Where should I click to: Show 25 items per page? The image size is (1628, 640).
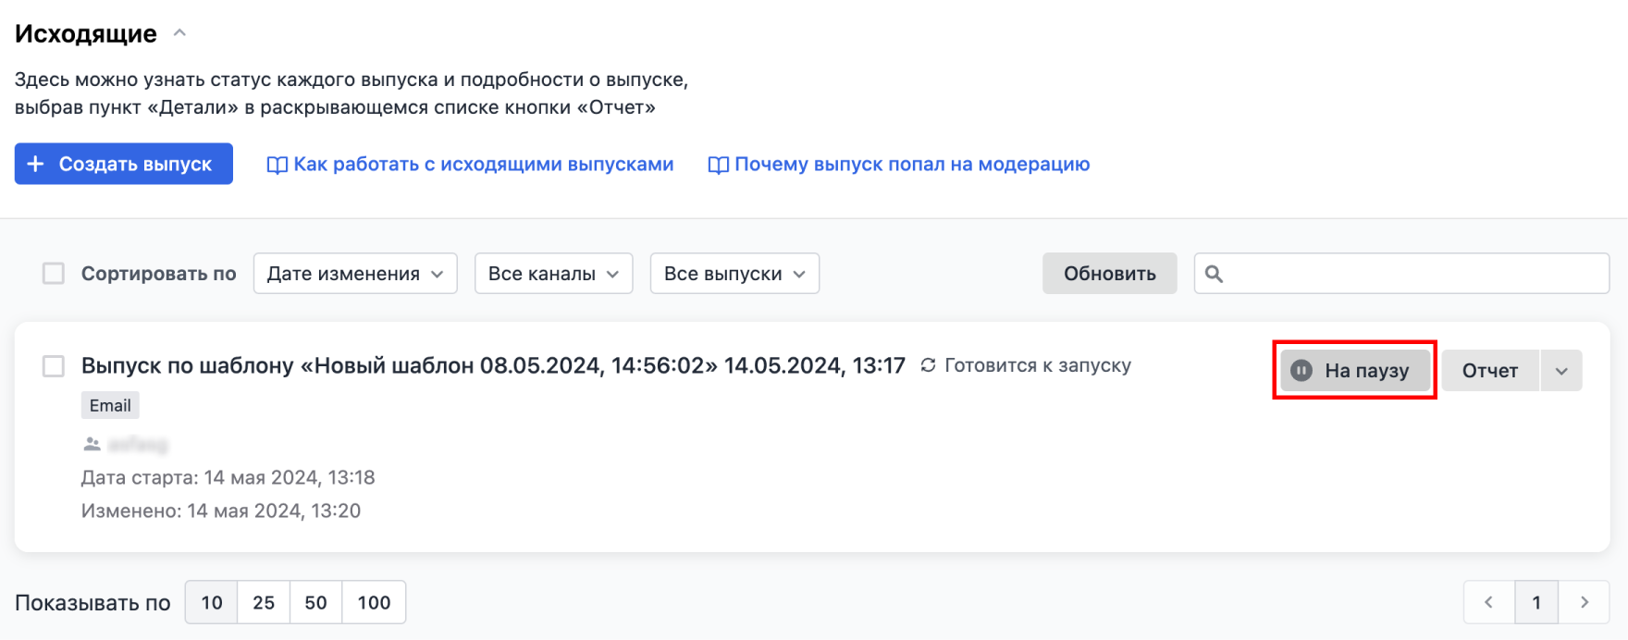(x=264, y=602)
